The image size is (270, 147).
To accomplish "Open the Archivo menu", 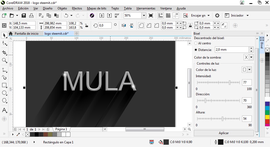I will [8, 8].
